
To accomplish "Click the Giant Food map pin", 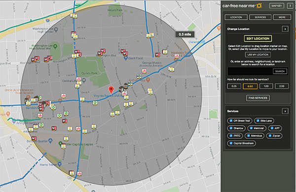I will pyautogui.click(x=126, y=58).
